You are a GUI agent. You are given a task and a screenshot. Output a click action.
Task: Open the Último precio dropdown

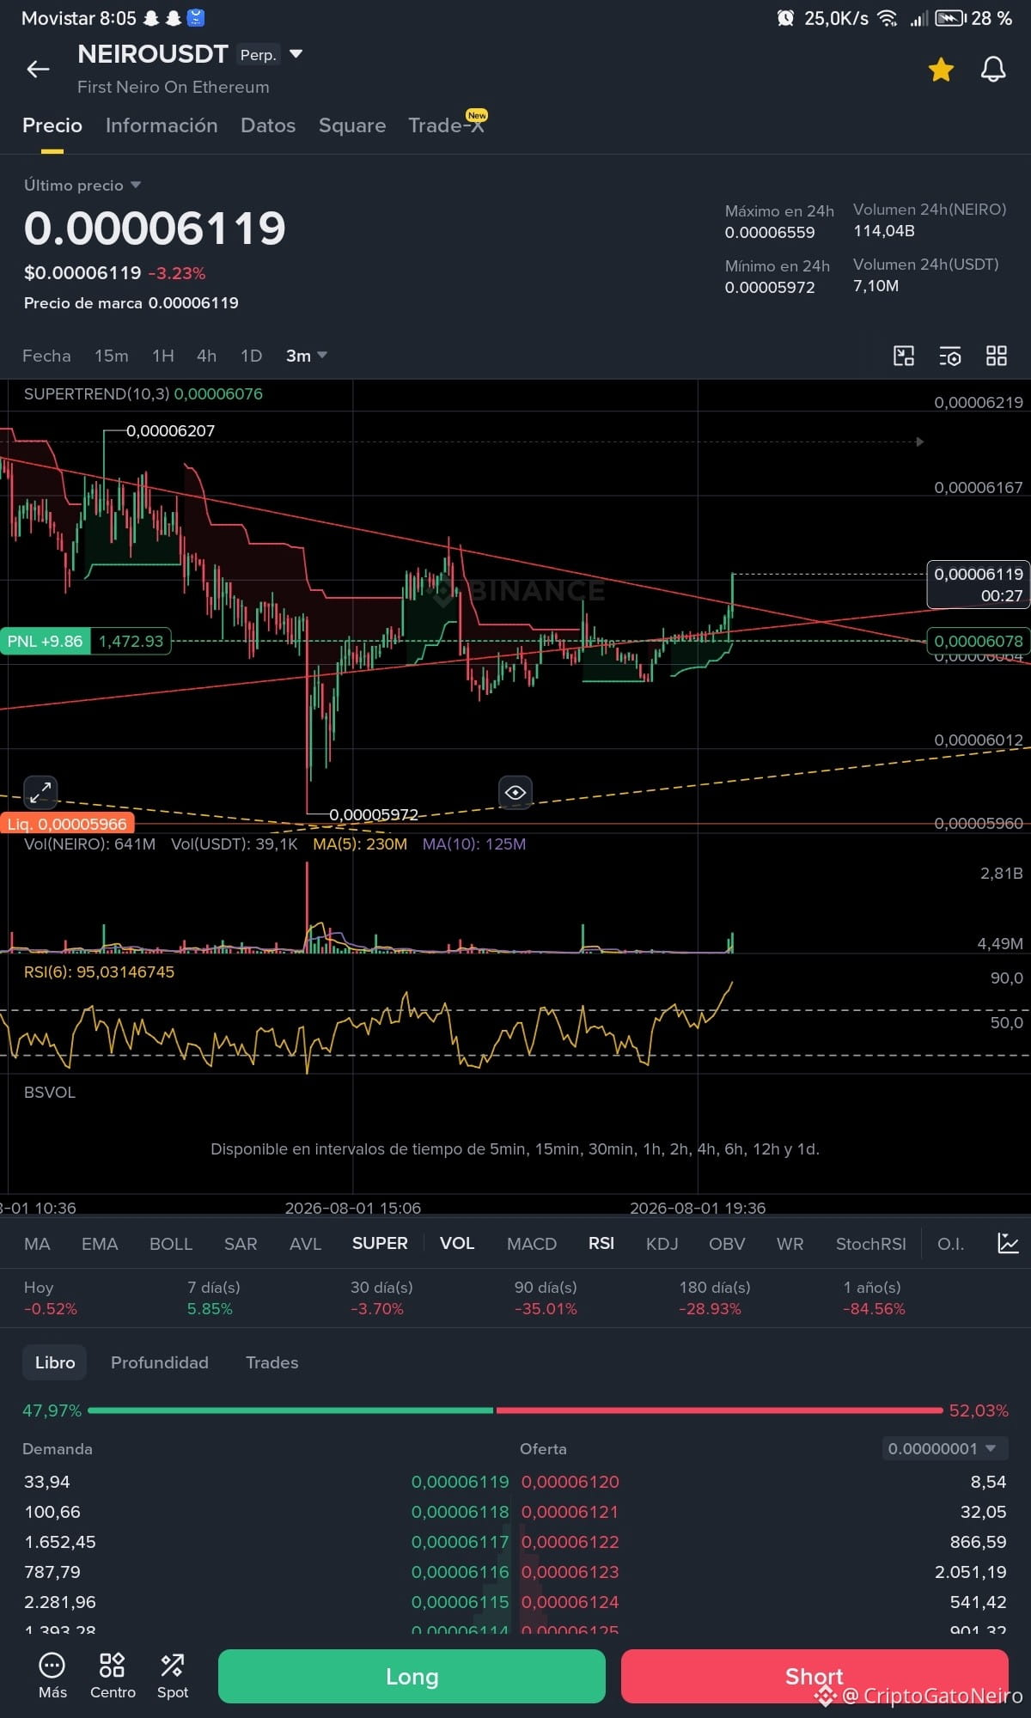coord(82,186)
